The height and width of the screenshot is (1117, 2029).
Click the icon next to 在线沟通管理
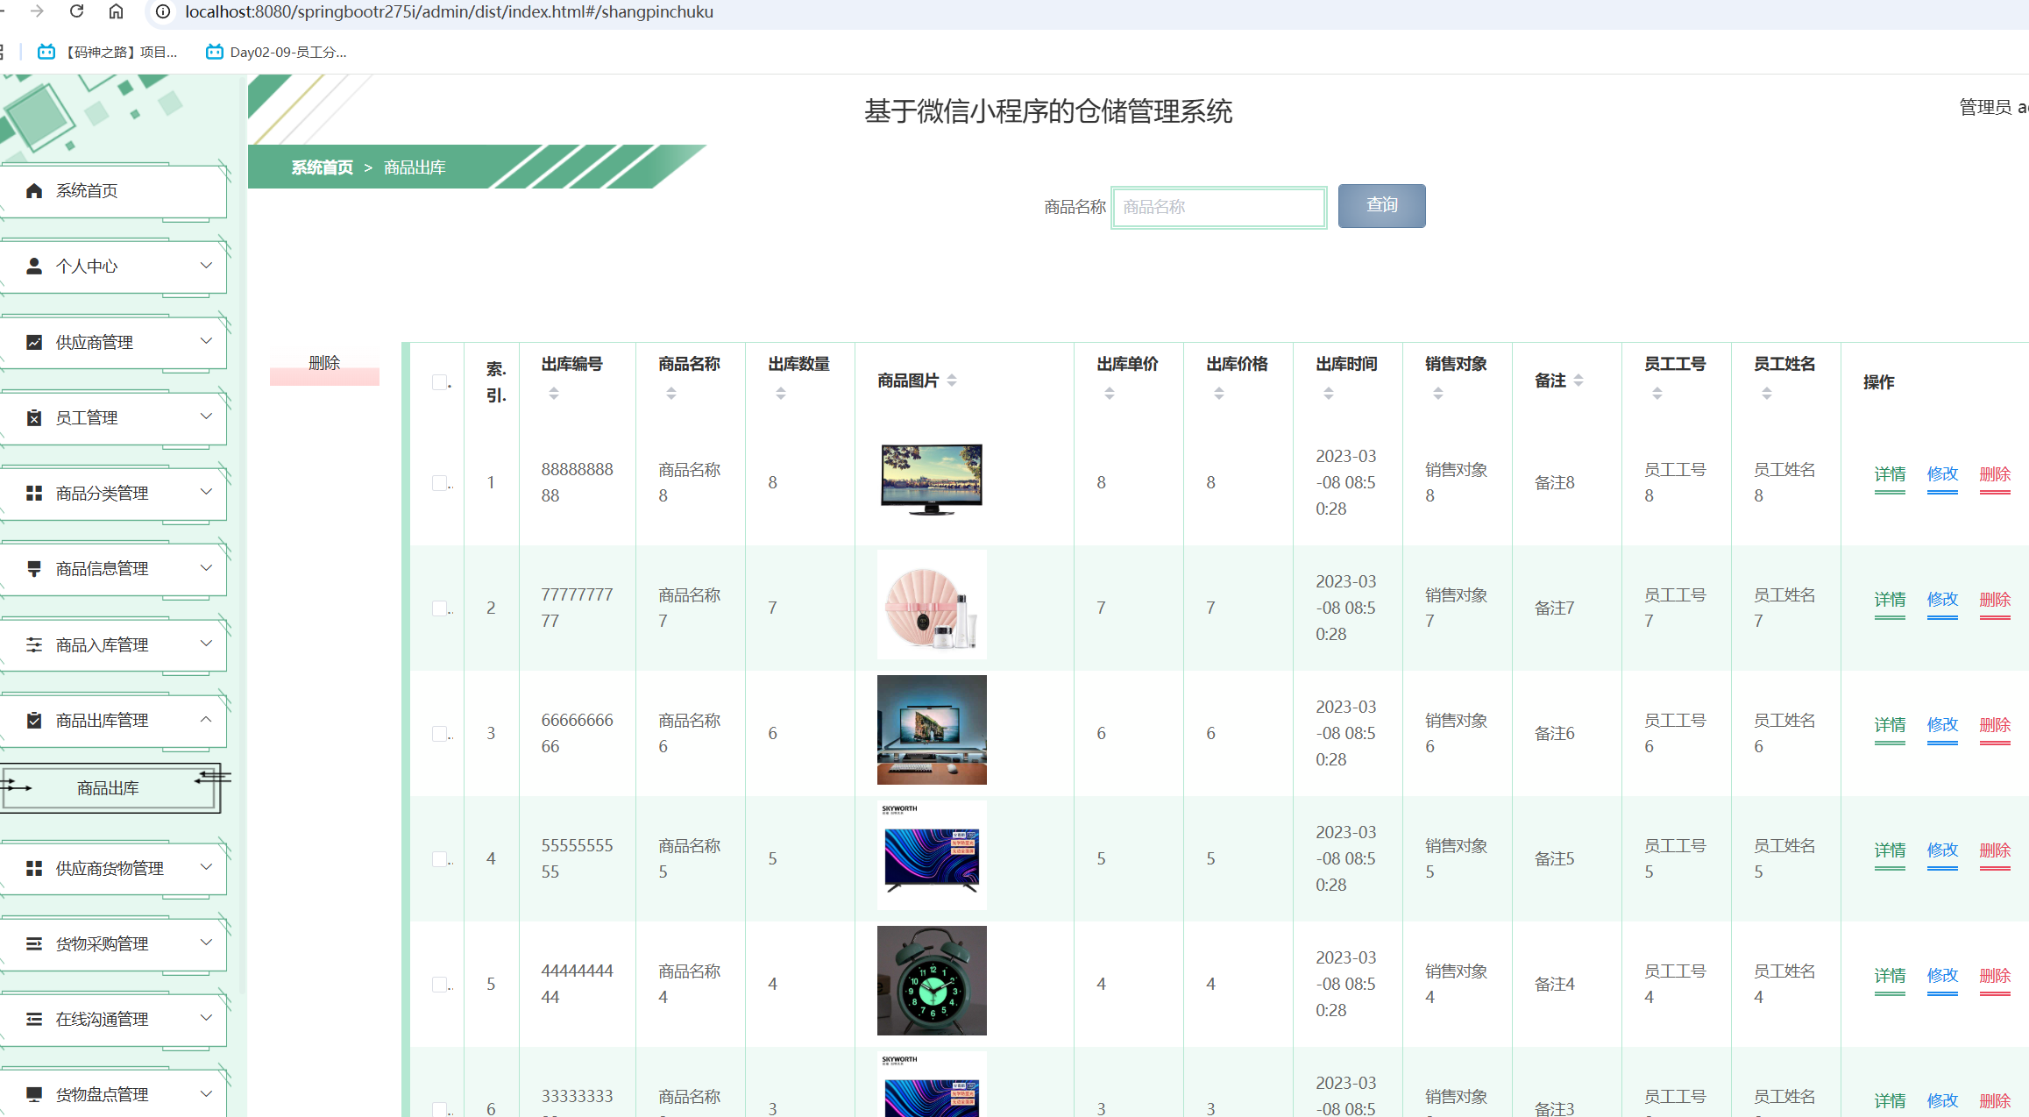[x=34, y=1018]
